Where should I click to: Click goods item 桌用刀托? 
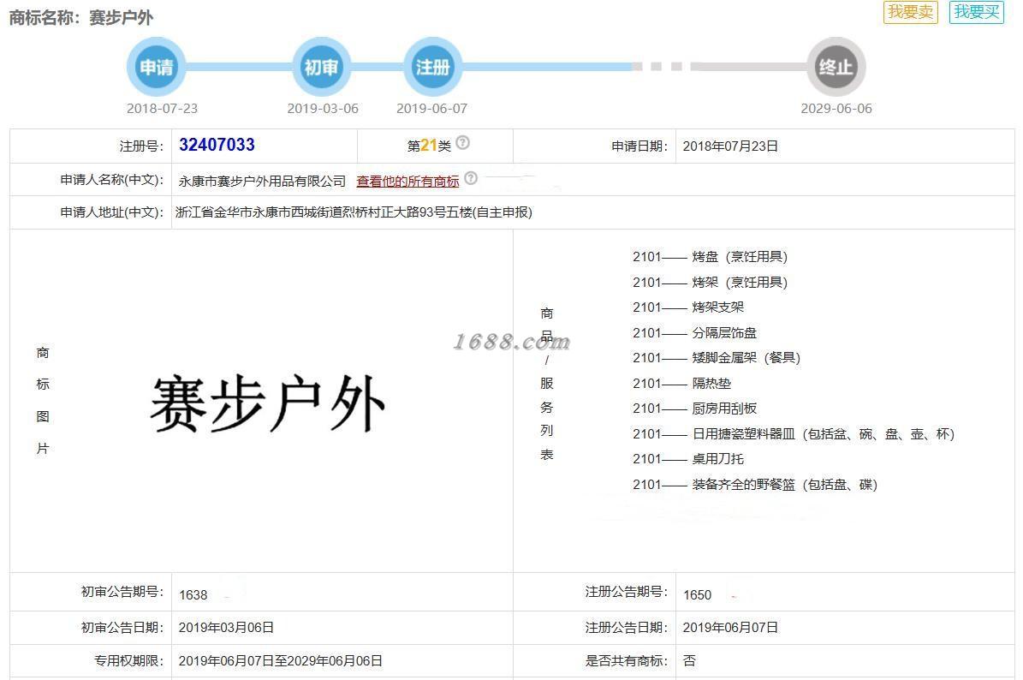[x=717, y=459]
